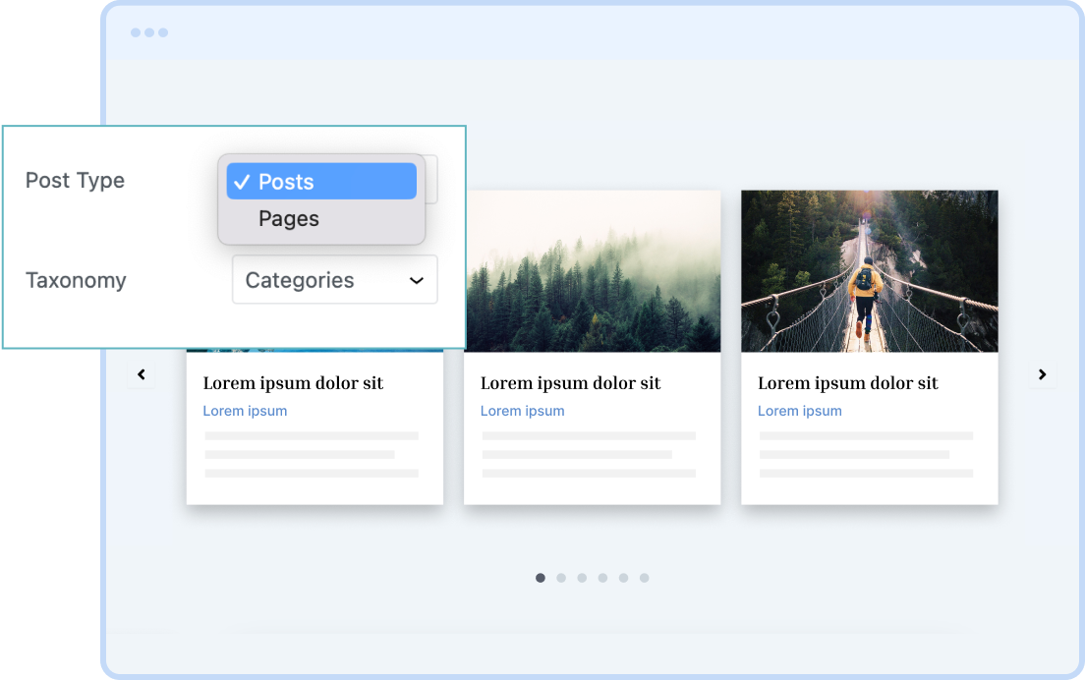Click the previous slide arrow

(x=141, y=374)
